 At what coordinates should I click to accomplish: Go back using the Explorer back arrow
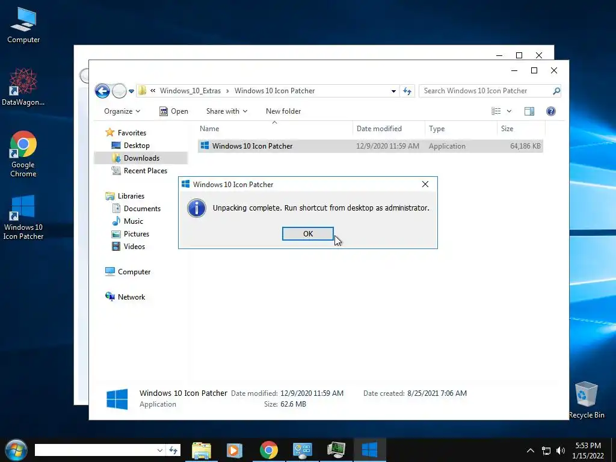102,91
